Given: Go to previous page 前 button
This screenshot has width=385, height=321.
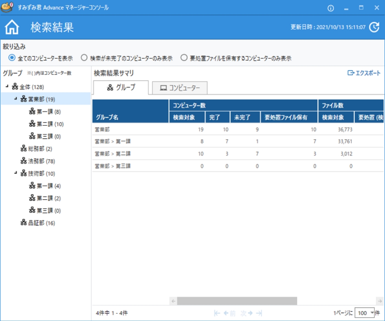Looking at the screenshot, I should (230, 313).
